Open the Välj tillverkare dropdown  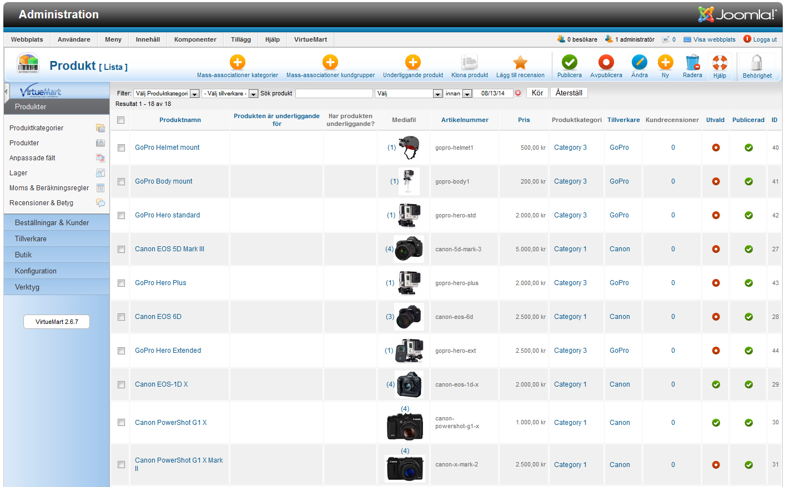point(230,94)
